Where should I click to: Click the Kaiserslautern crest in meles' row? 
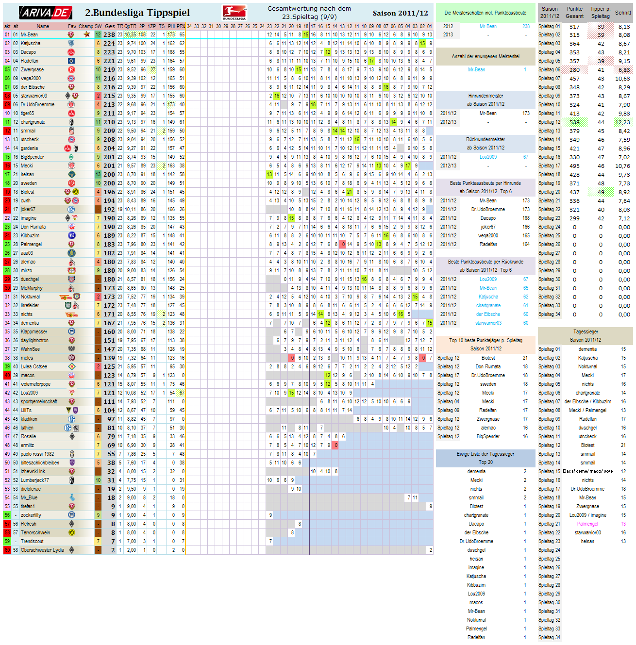pyautogui.click(x=71, y=358)
